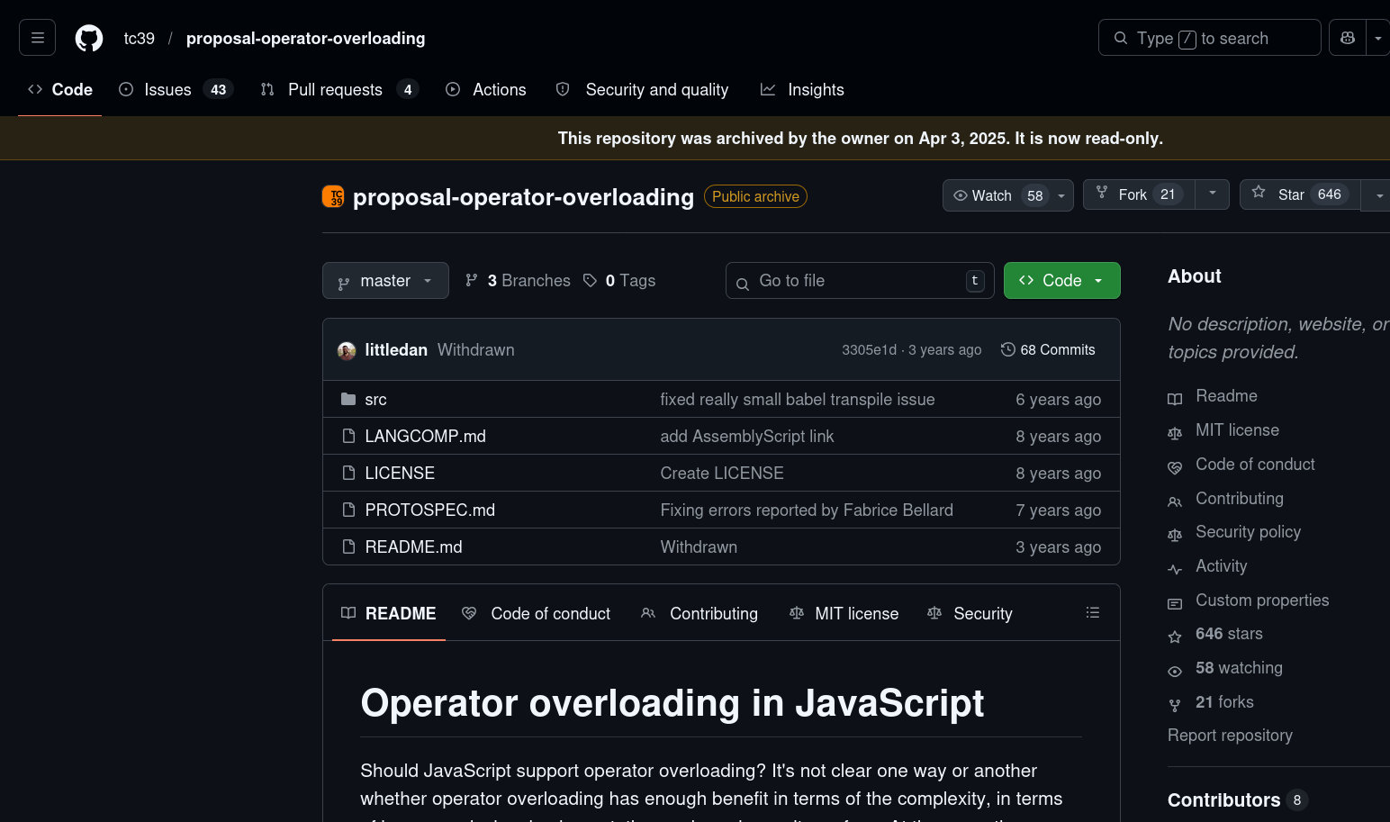Expand the green Code dropdown
Viewport: 1390px width, 822px height.
1099,280
